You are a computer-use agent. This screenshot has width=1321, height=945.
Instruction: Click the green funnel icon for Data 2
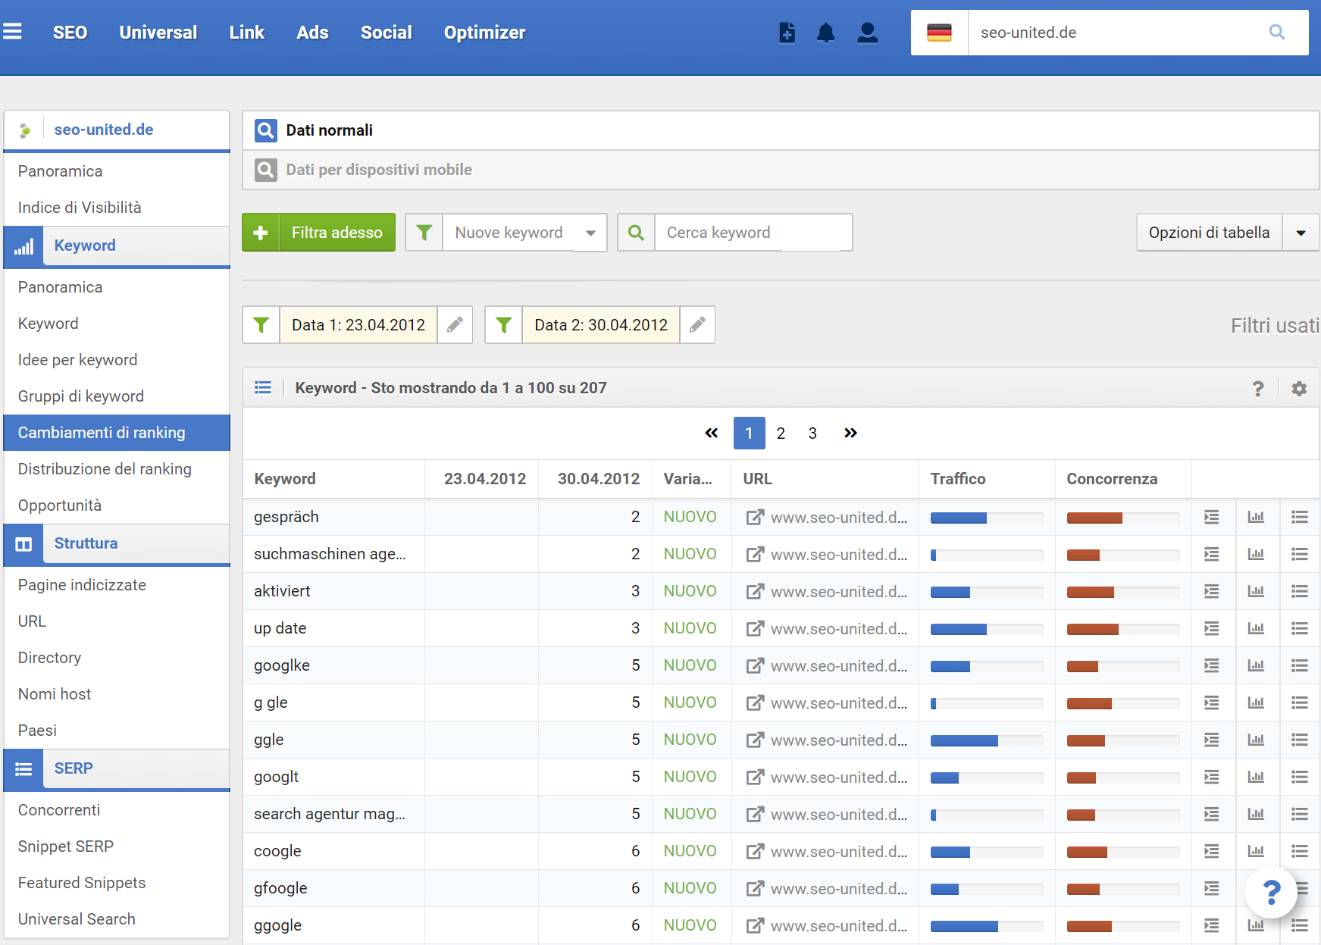504,325
